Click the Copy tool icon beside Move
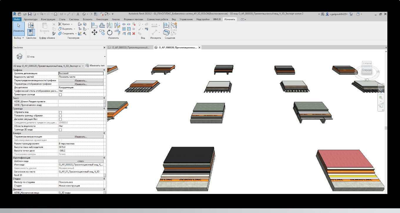This screenshot has width=400, height=213. tap(102, 32)
